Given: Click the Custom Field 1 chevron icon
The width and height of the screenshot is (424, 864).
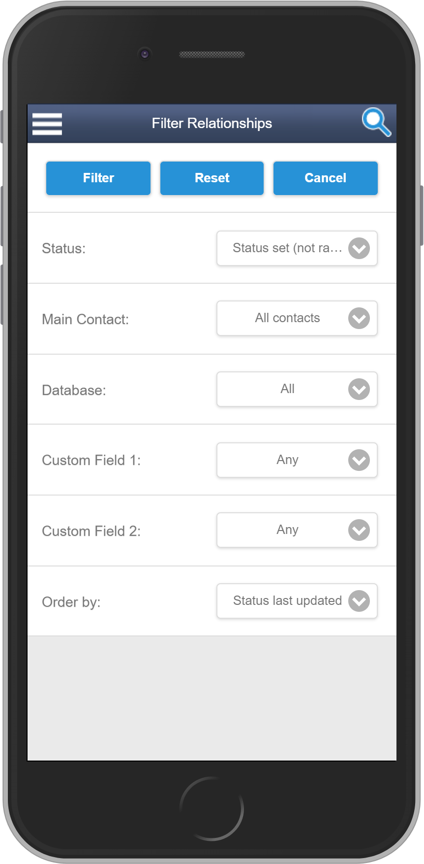Looking at the screenshot, I should [359, 460].
